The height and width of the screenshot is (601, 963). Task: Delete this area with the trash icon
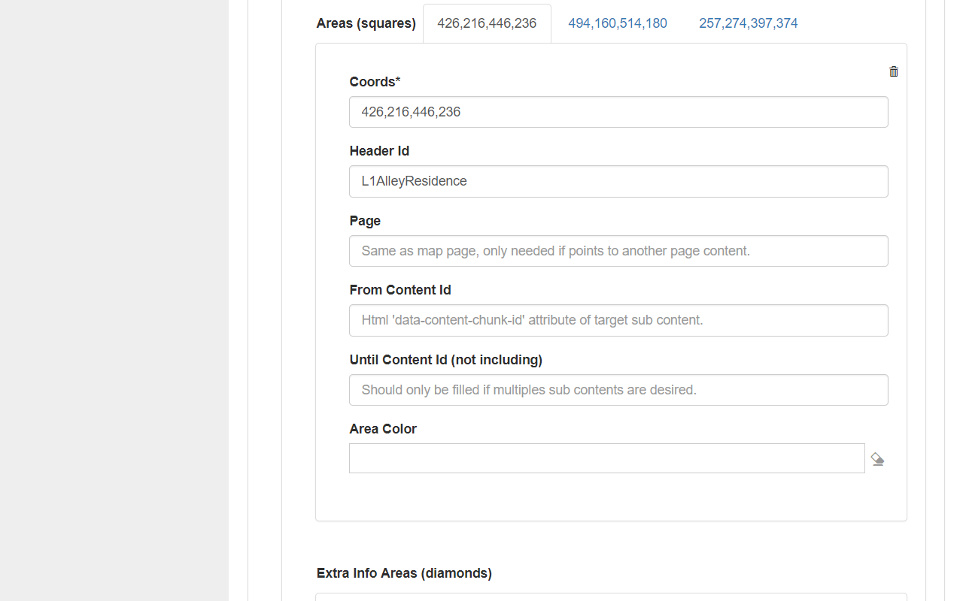tap(894, 71)
